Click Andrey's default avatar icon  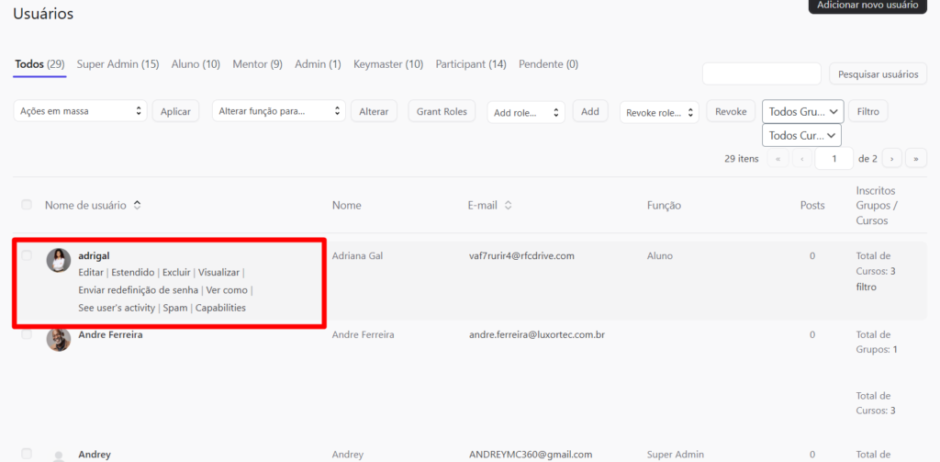click(59, 456)
